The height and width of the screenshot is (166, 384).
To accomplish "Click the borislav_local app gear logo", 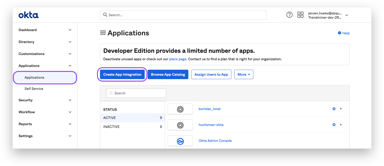I will click(180, 109).
